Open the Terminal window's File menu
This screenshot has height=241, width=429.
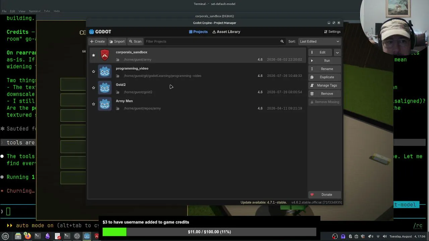pos(4,11)
